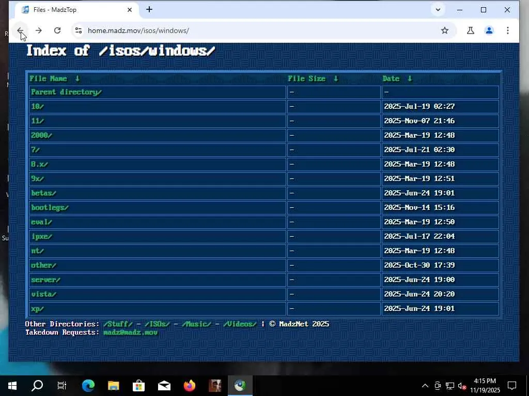Open Chrome three-dot menu
529x396 pixels.
[507, 30]
